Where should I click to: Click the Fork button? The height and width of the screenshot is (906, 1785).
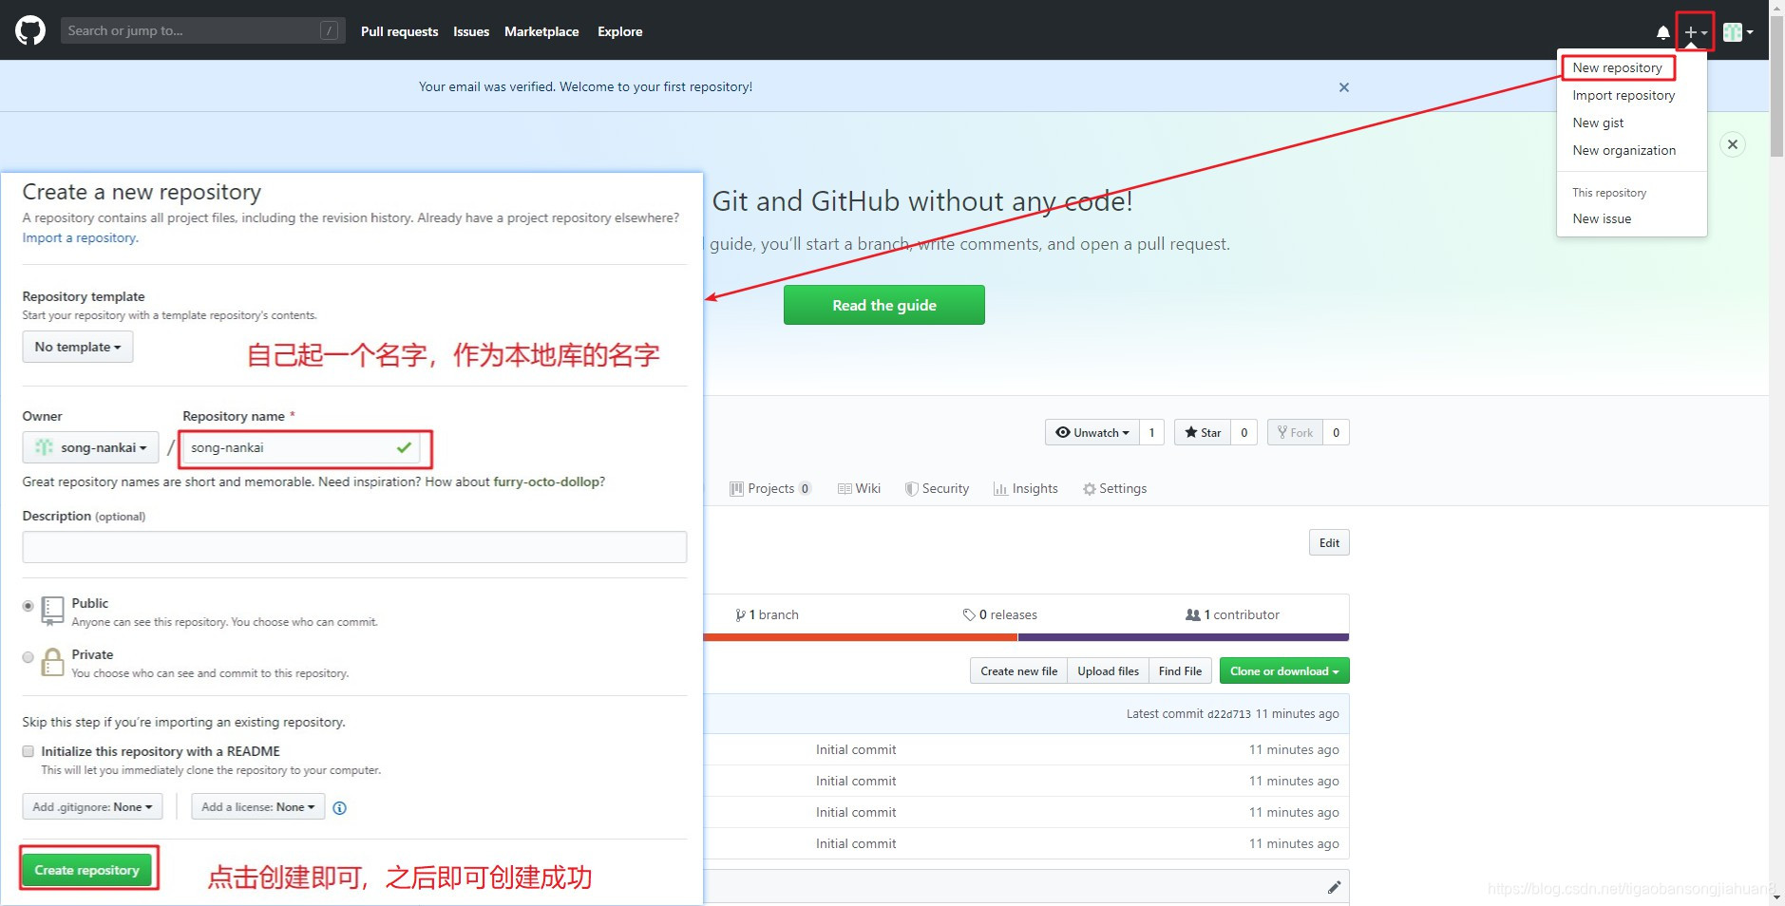point(1295,432)
